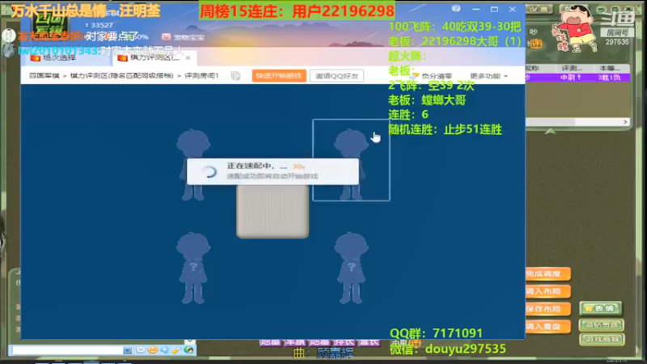Click the player list scrollbar right arrow
647x364 pixels.
click(625, 122)
